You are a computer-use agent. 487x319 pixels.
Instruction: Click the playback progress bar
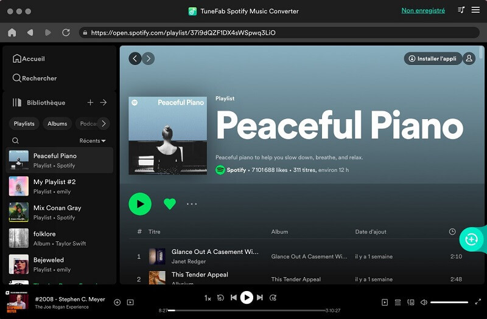click(247, 310)
